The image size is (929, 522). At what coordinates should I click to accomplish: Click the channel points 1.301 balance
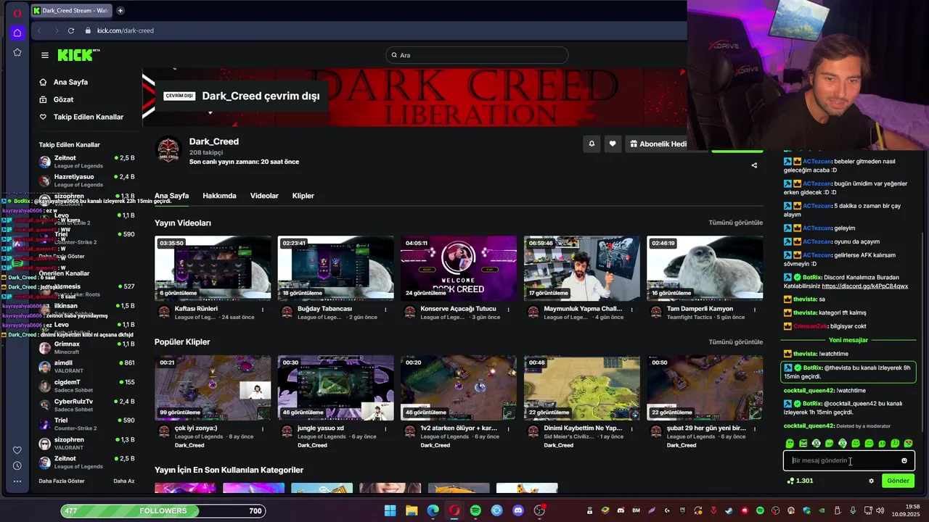point(799,481)
